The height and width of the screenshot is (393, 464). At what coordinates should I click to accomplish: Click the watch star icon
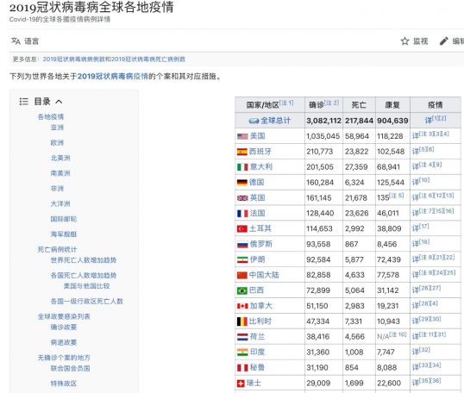tap(404, 41)
